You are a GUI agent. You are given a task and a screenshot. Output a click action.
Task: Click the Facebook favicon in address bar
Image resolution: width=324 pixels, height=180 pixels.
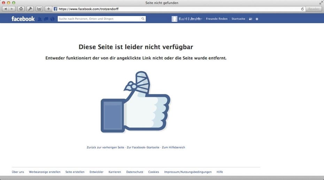[x=55, y=9]
